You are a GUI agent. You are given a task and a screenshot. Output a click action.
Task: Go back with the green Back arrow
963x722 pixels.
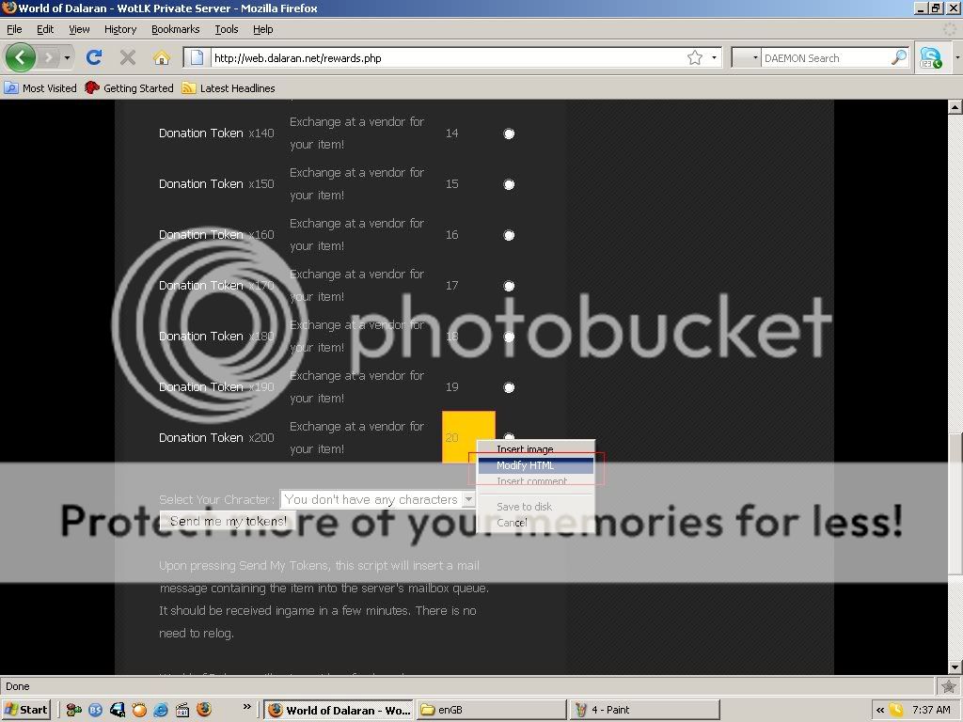(21, 57)
